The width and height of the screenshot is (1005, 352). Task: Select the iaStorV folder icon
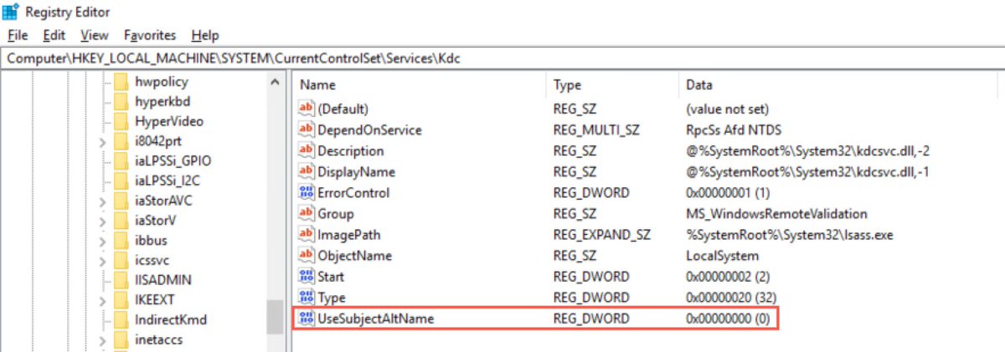pyautogui.click(x=121, y=221)
